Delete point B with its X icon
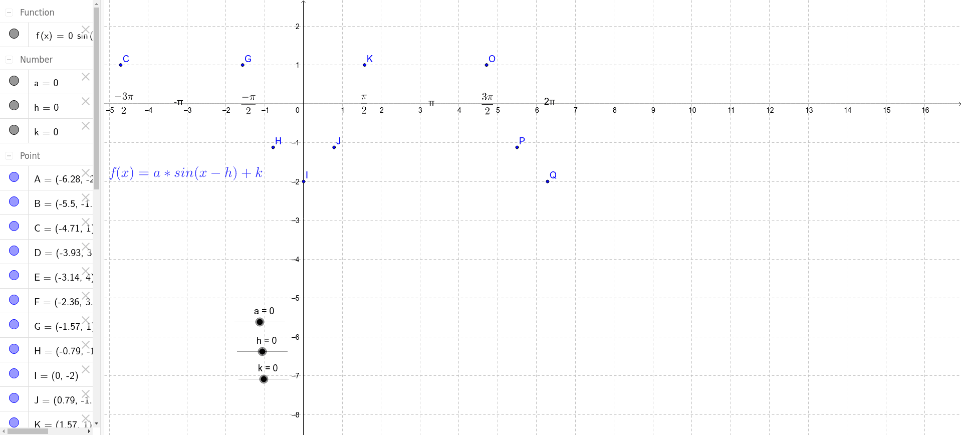The width and height of the screenshot is (962, 436). [86, 197]
